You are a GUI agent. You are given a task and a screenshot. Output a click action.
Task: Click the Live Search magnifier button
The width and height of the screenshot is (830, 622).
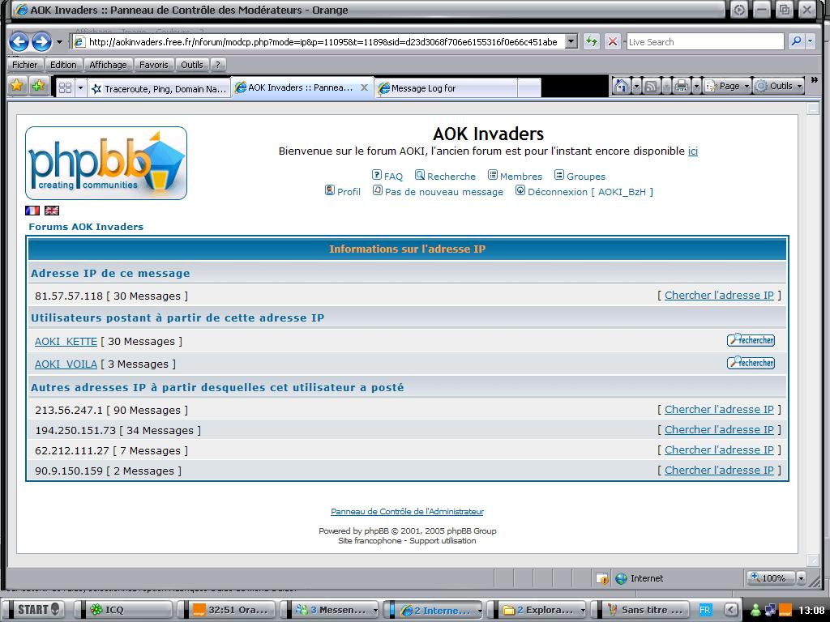pos(796,41)
